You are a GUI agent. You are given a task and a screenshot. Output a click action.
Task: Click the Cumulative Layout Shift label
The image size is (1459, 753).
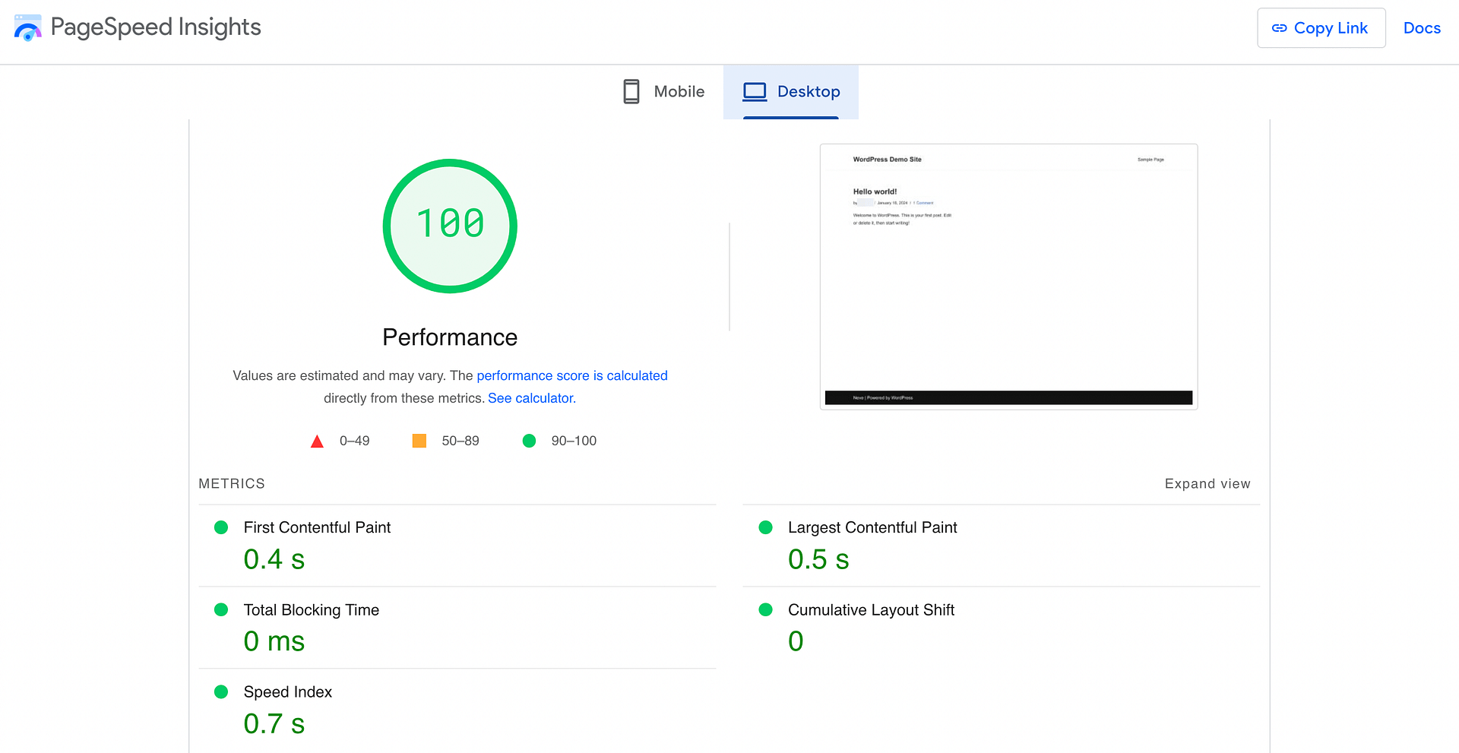[x=871, y=610]
